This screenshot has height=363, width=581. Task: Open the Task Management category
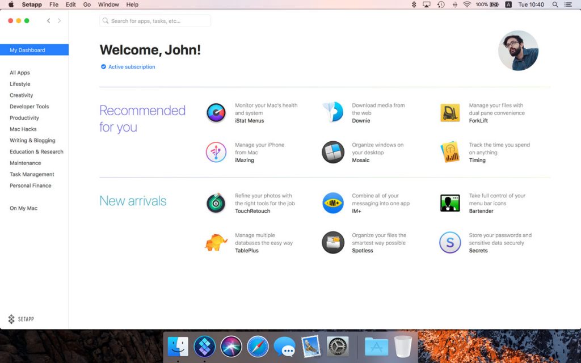click(x=32, y=175)
